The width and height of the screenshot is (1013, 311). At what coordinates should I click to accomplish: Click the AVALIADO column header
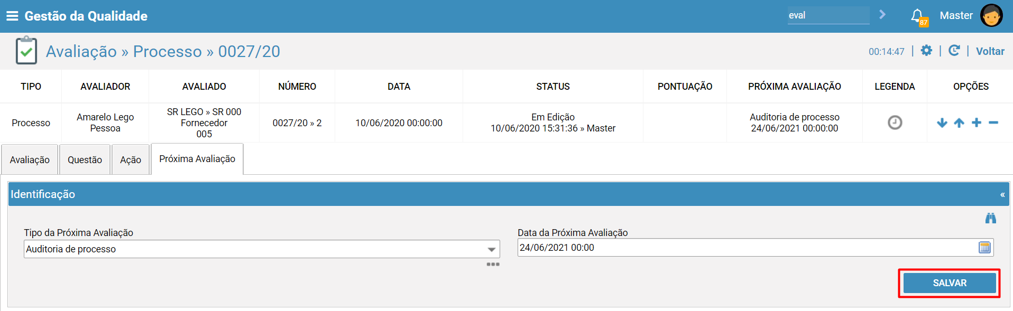point(204,87)
